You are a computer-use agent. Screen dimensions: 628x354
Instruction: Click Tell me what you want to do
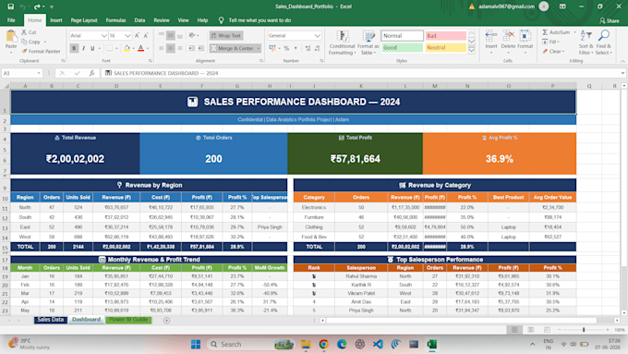point(260,20)
